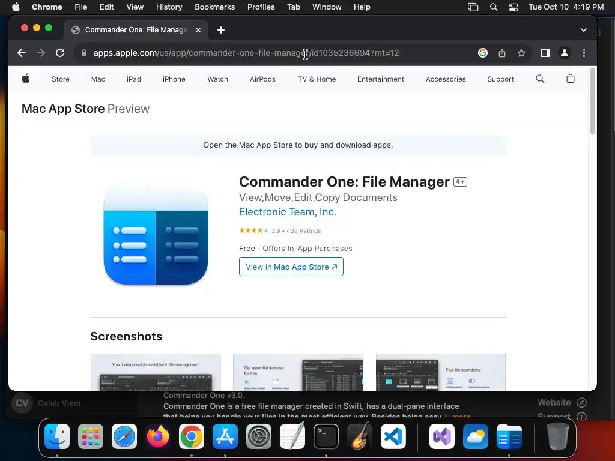Click View in Mac App Store button
This screenshot has height=461, width=615.
coord(291,267)
